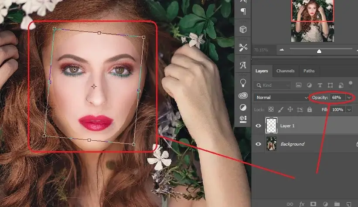This screenshot has width=358, height=207.
Task: Click the bottom-left transform corner handle
Action: (44, 136)
